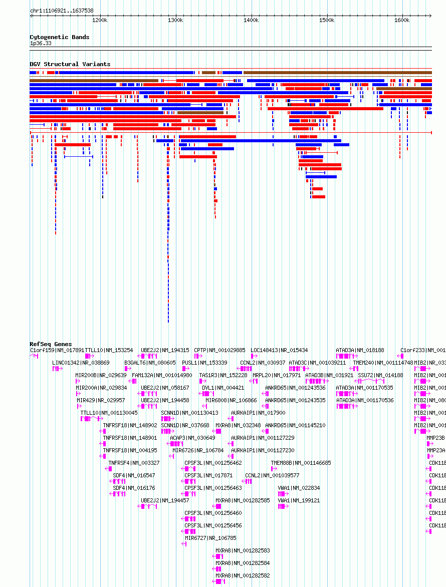The height and width of the screenshot is (587, 446).
Task: Click gene glyph under ATAD3A|NM_018188
Action: [x=347, y=356]
